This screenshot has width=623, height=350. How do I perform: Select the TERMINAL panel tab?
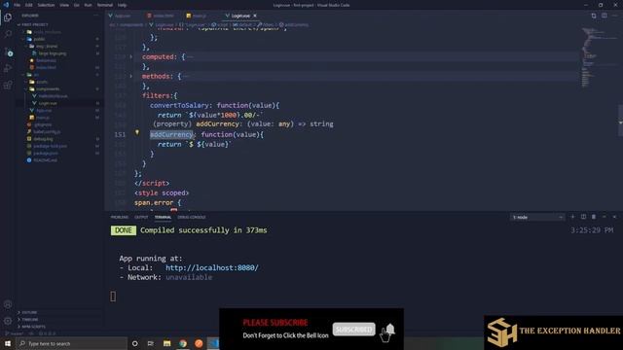[163, 217]
